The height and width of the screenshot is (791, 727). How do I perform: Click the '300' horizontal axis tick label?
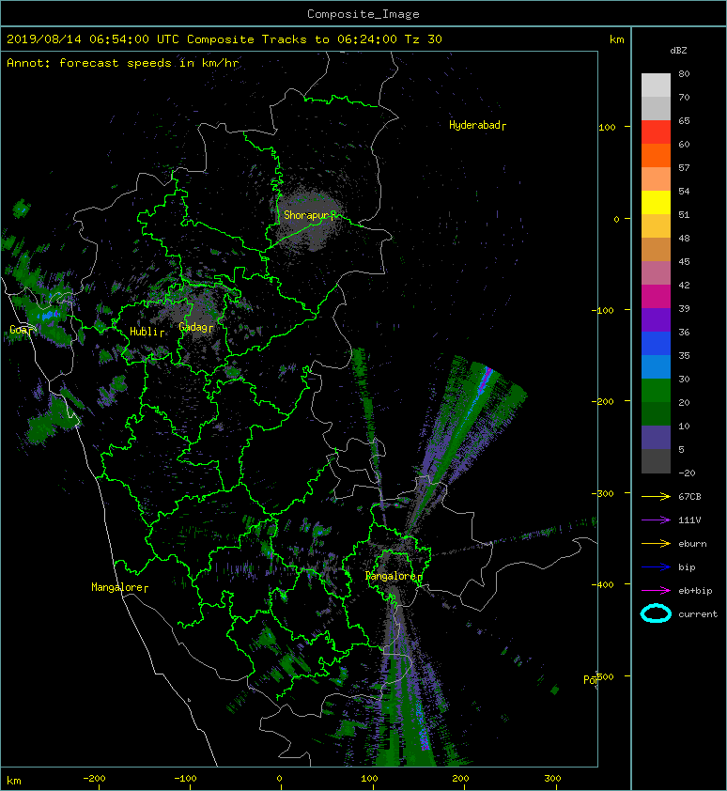(x=552, y=779)
